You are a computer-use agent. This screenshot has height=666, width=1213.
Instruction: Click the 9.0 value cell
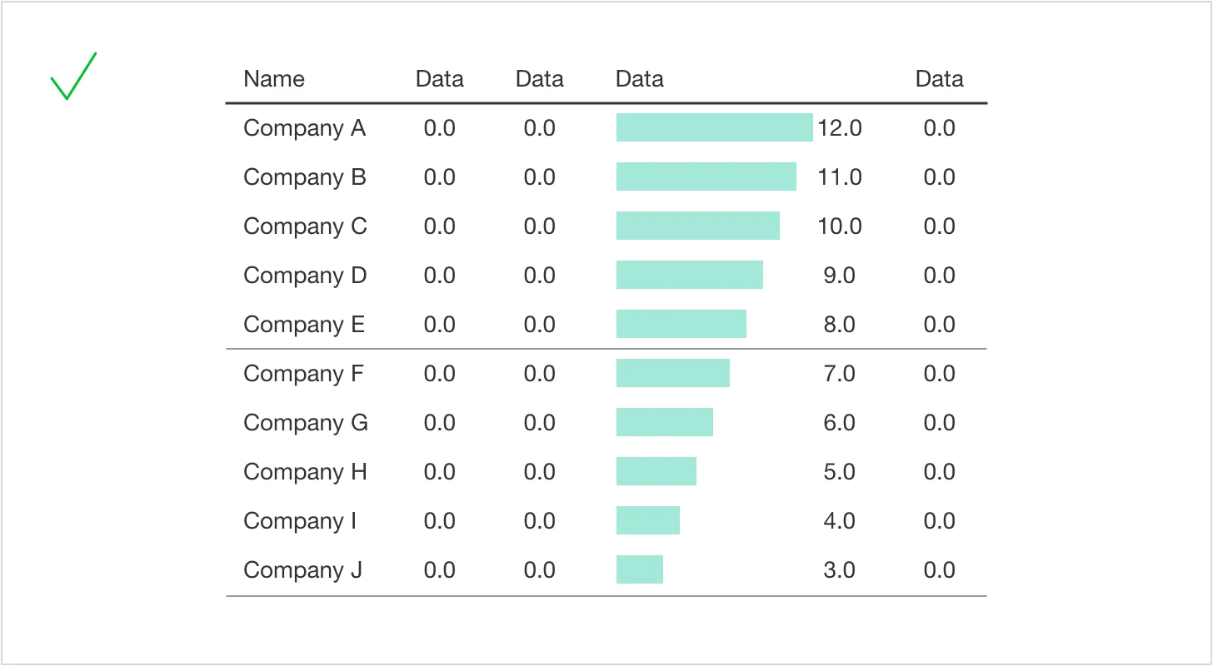click(x=840, y=276)
